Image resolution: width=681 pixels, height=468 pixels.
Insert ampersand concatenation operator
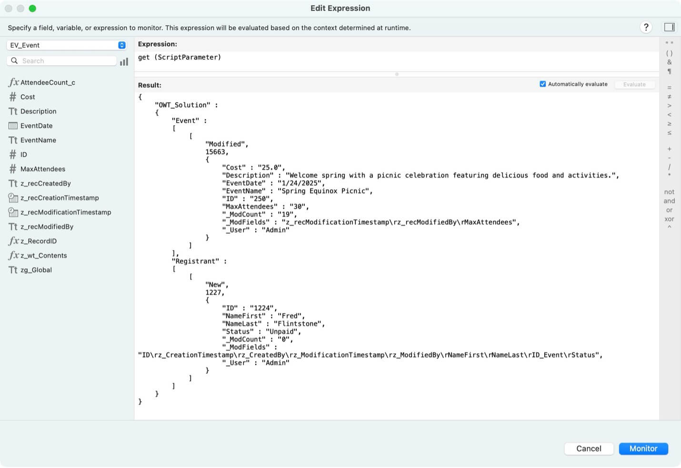pyautogui.click(x=669, y=62)
